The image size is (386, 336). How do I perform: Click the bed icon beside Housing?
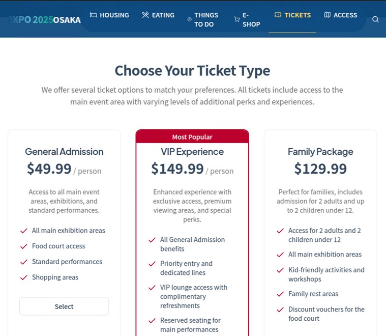pos(93,15)
